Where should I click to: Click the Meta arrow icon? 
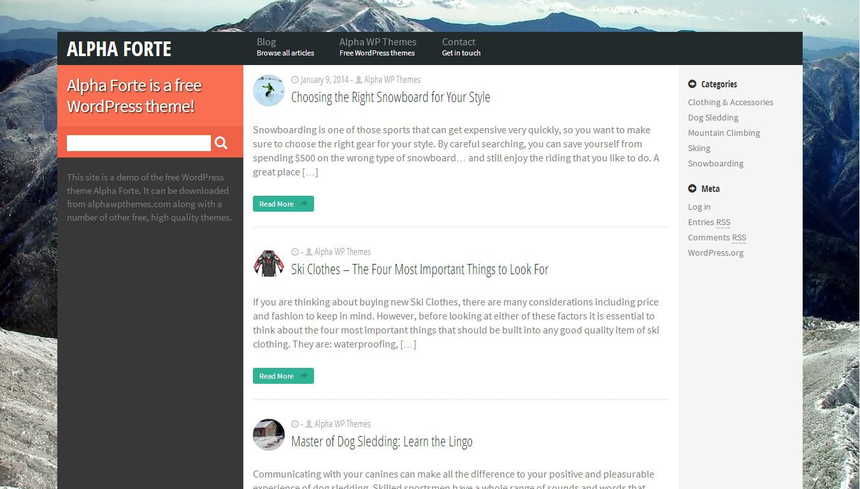point(692,188)
